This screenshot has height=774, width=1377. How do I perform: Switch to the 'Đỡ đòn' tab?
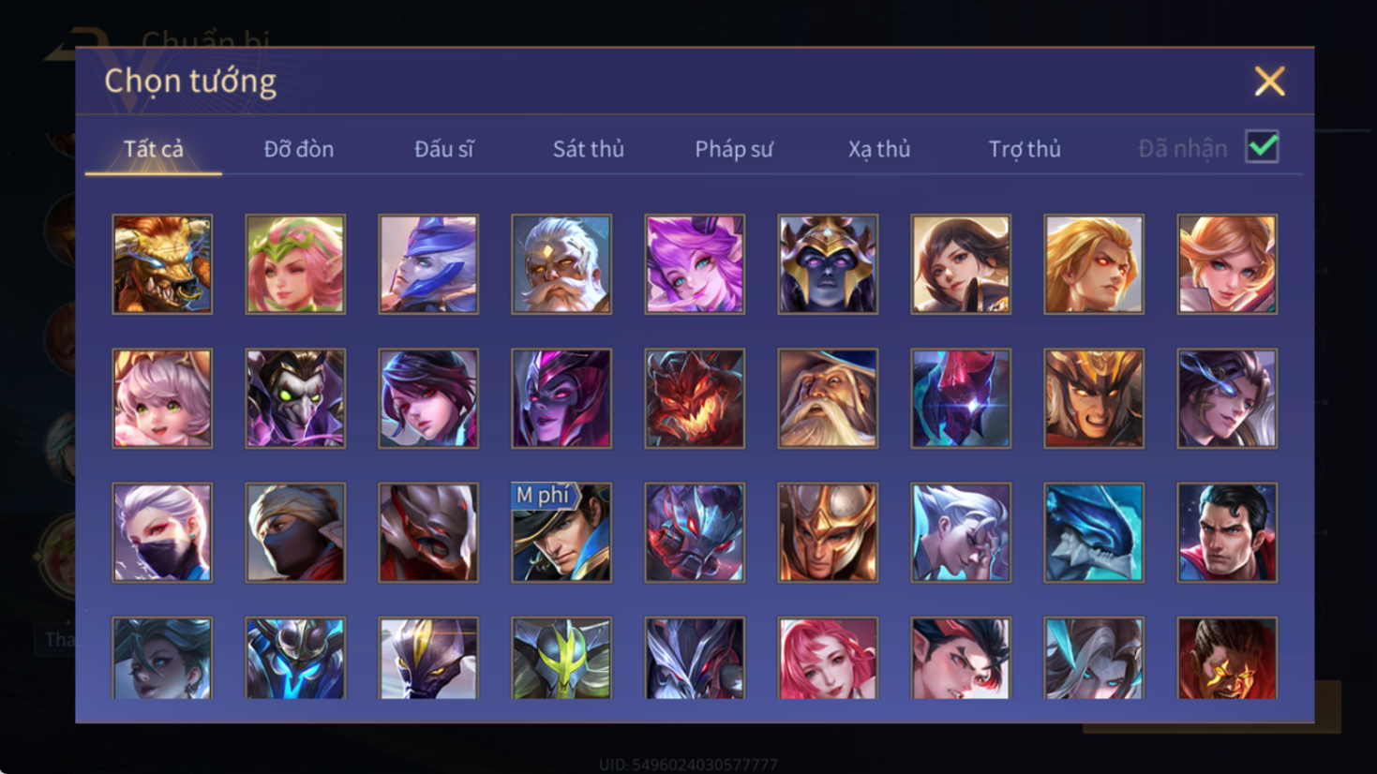click(298, 149)
